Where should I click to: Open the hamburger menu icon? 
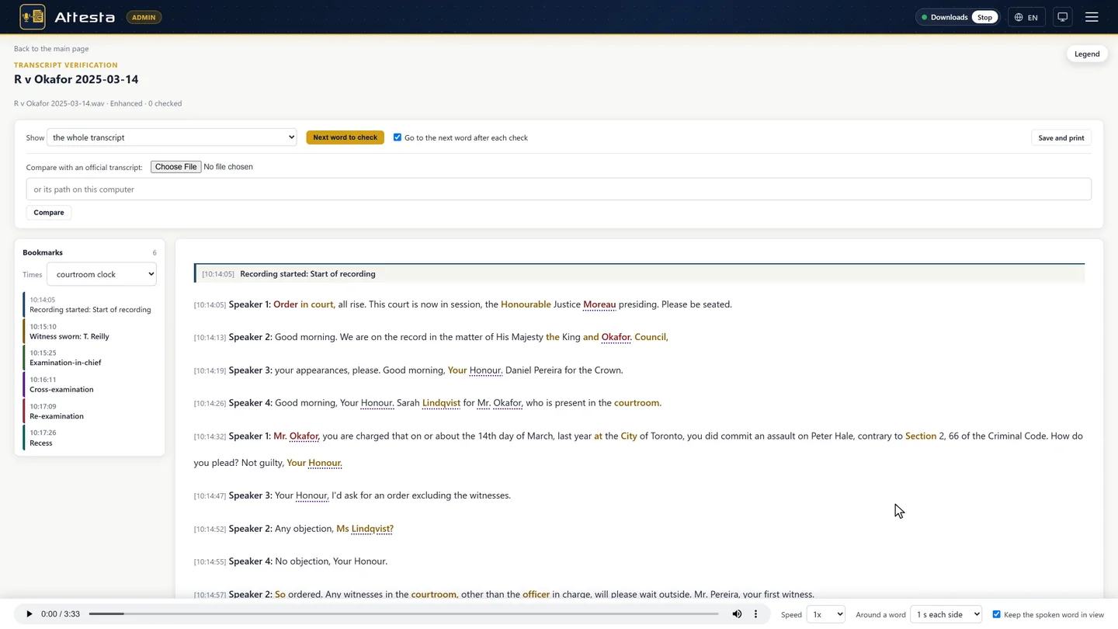[x=1092, y=17]
